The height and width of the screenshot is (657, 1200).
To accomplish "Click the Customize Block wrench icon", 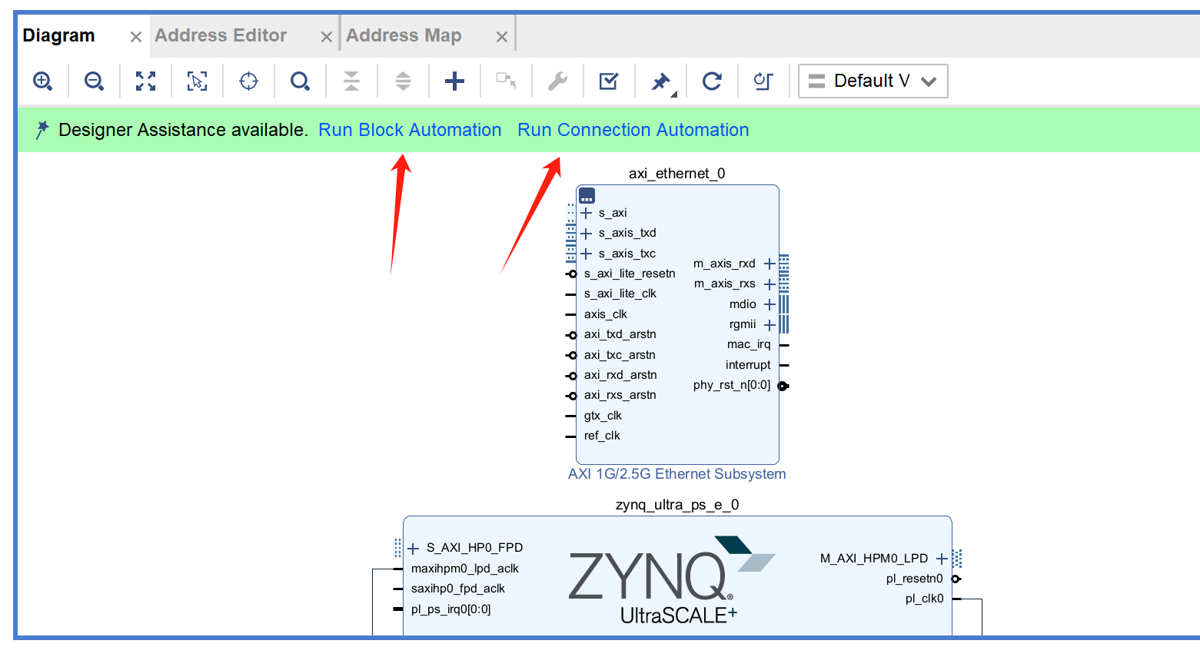I will pyautogui.click(x=557, y=81).
